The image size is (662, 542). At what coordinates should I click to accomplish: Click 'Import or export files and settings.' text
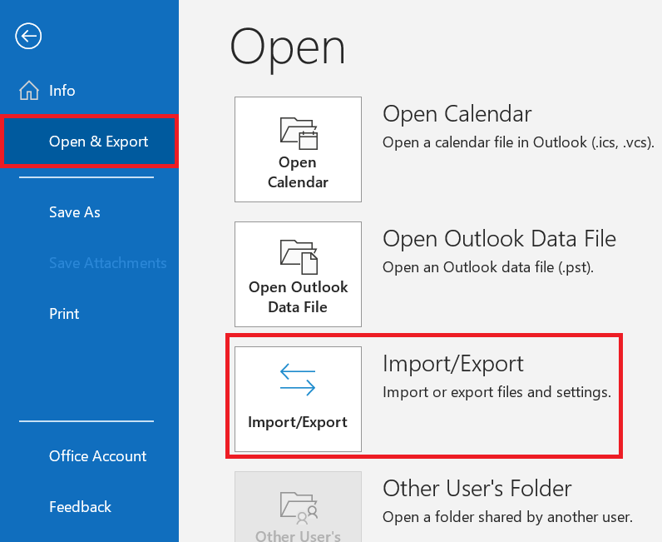497,392
